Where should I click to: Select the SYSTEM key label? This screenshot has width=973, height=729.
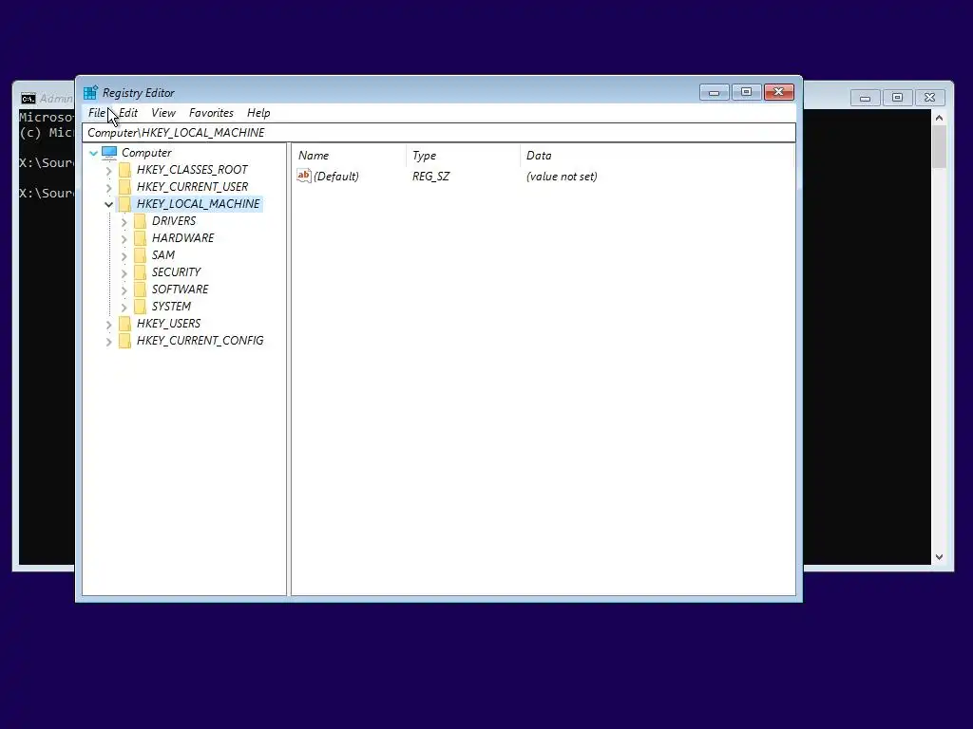(x=171, y=307)
